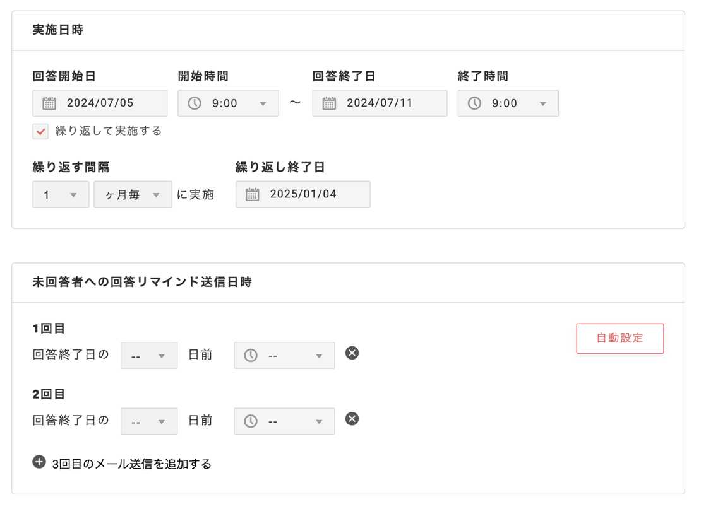This screenshot has height=509, width=701.
Task: Click the 自動設定 button
Action: [x=620, y=338]
